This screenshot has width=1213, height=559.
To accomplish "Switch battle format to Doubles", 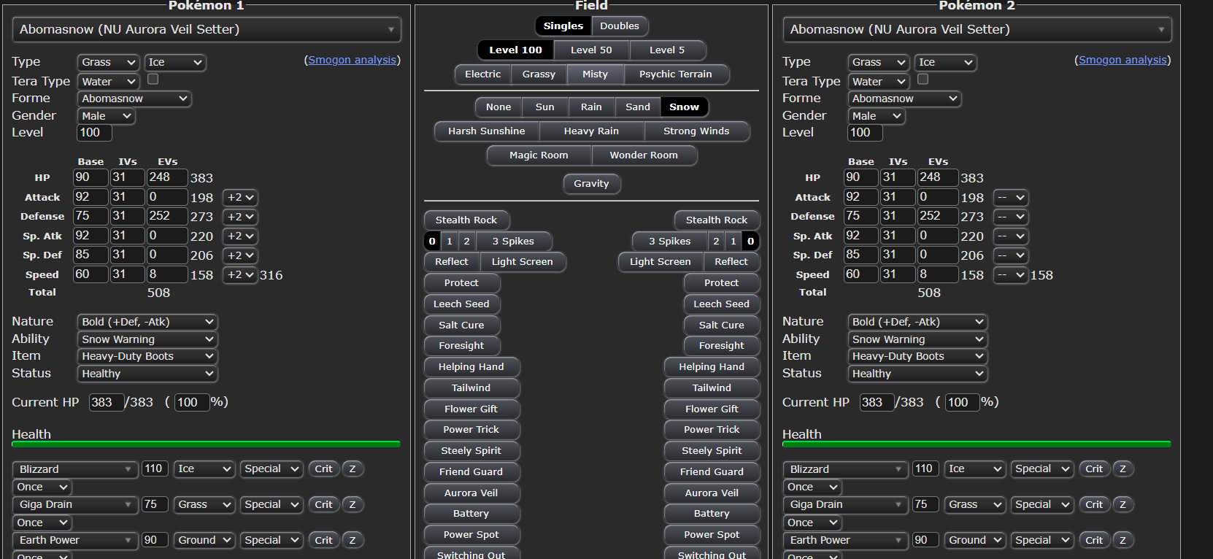I will [619, 26].
